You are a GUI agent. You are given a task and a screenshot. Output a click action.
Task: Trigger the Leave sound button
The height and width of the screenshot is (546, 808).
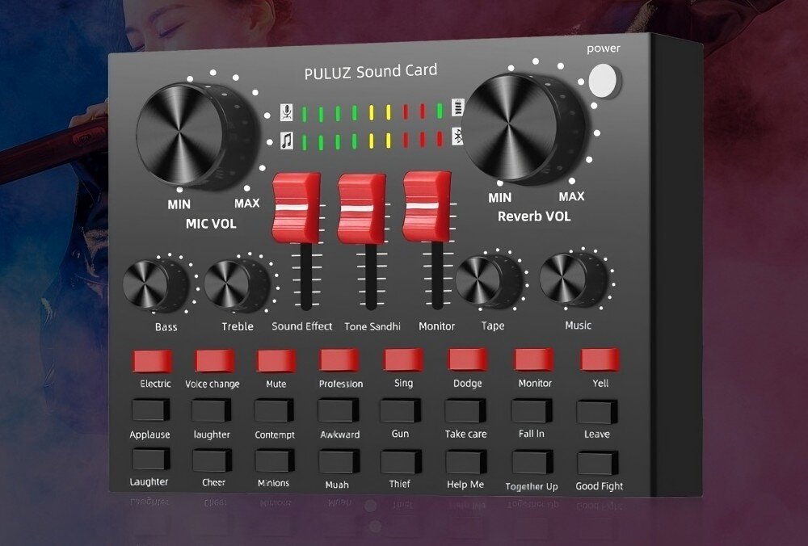click(597, 412)
